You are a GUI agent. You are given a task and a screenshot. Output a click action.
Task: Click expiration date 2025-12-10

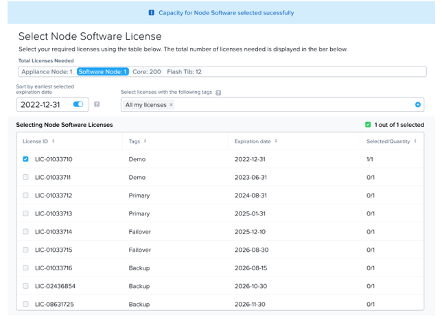250,232
